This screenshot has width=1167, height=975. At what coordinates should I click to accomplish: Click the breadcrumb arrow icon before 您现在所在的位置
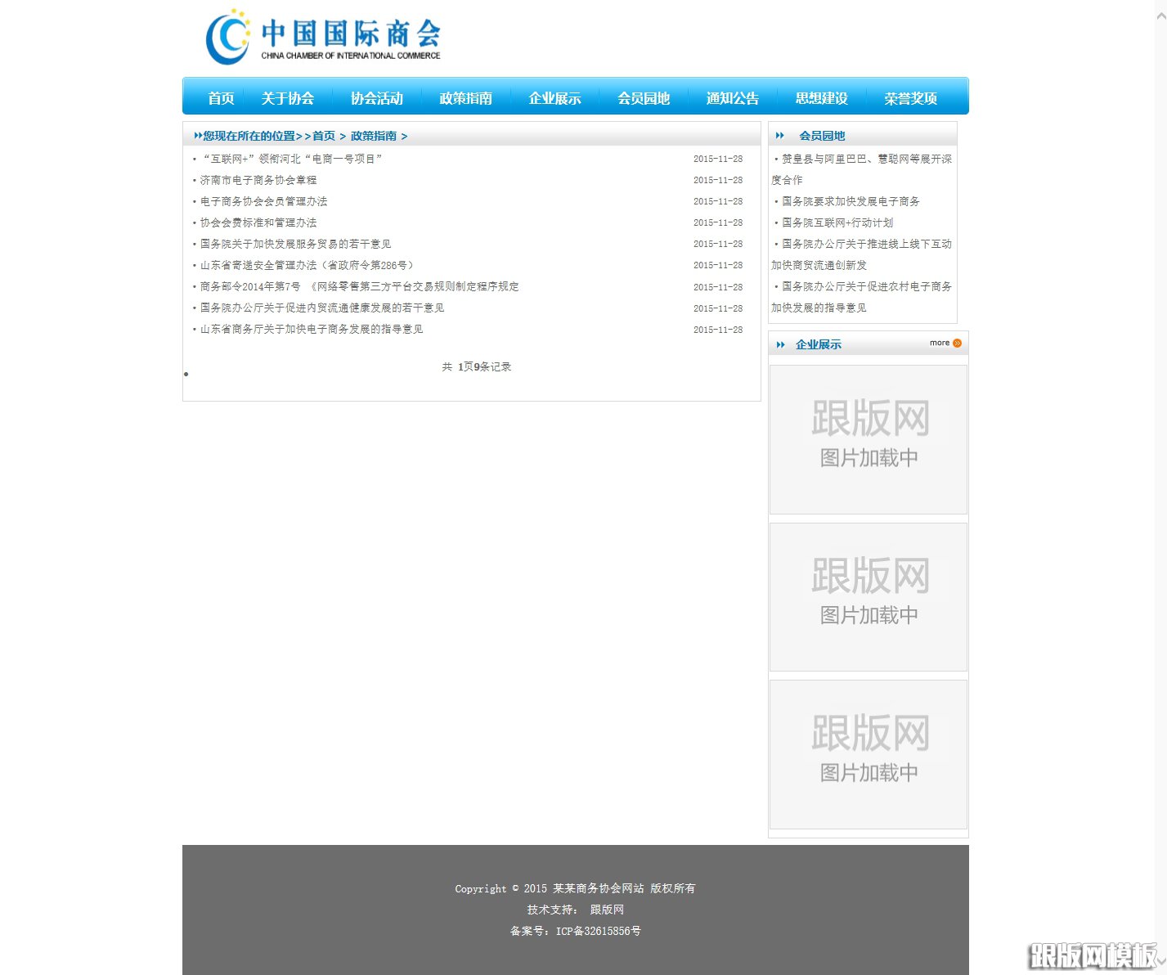pos(197,135)
